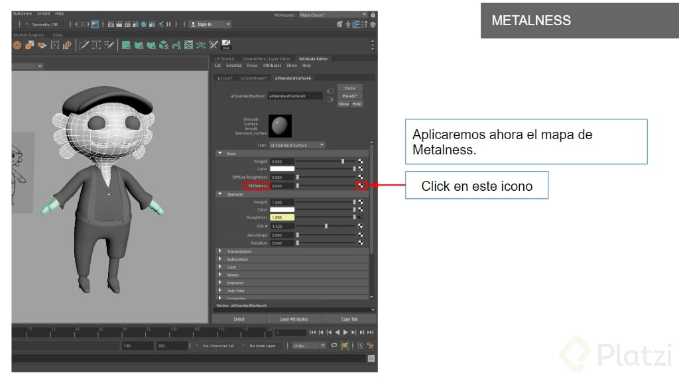Open the Workspace Maya Classic dropdown
This screenshot has height=377, width=679.
point(333,15)
